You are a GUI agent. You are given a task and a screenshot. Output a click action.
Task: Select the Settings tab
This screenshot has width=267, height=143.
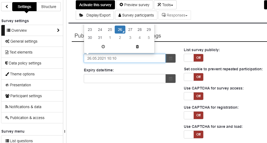[24, 7]
